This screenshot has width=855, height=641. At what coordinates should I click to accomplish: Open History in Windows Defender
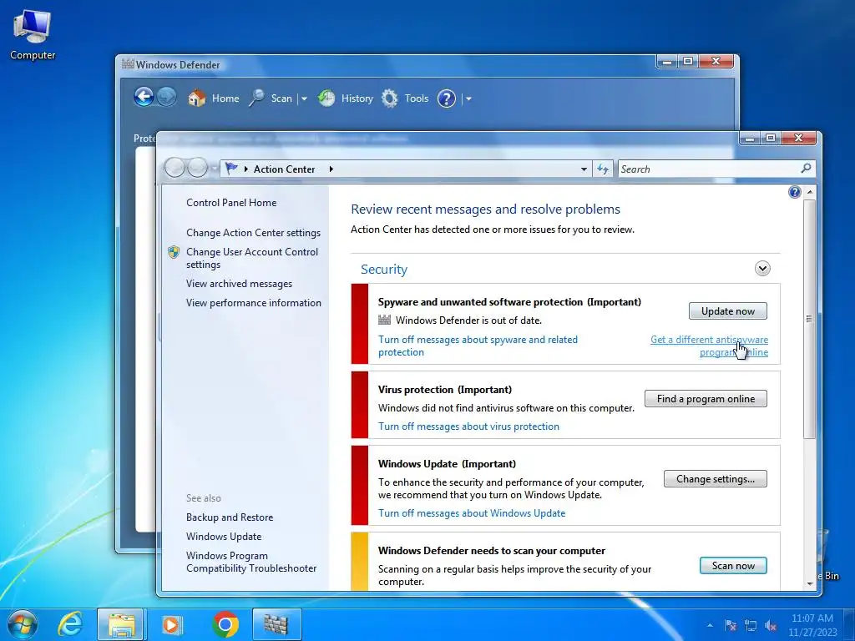[346, 98]
